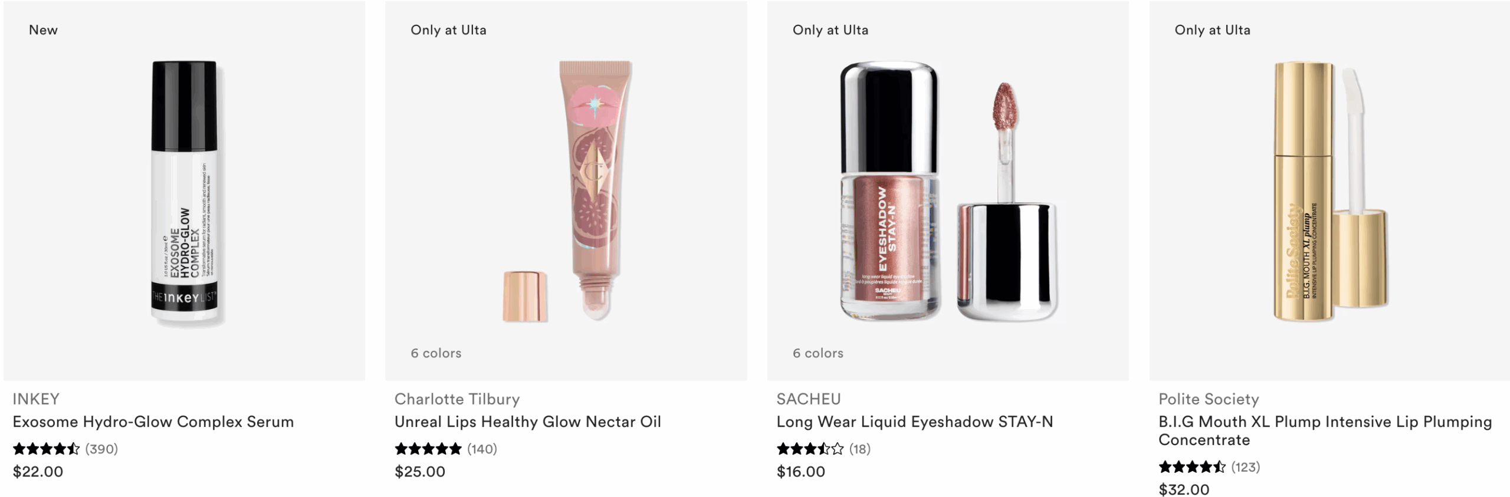Image resolution: width=1510 pixels, height=497 pixels.
Task: Click 6 colors label on Charlotte Tilbury
Action: click(x=436, y=353)
